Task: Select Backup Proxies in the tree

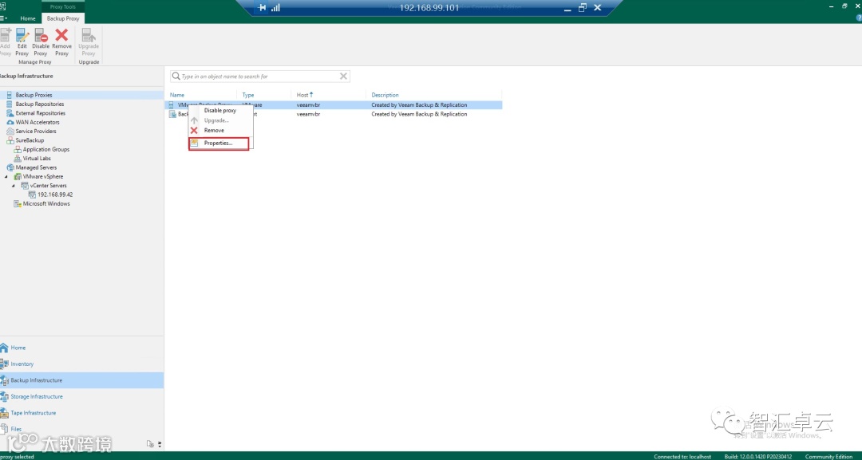Action: click(34, 95)
